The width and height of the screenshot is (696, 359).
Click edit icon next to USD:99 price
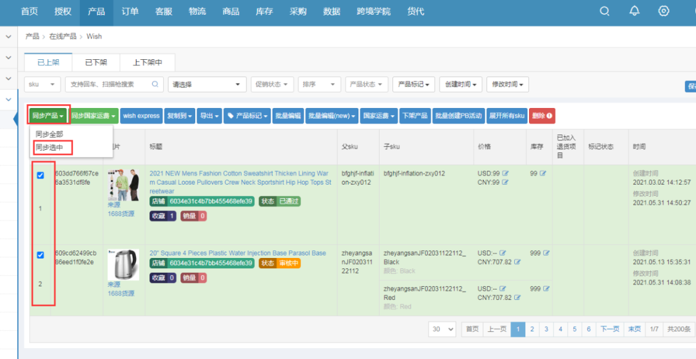(505, 174)
